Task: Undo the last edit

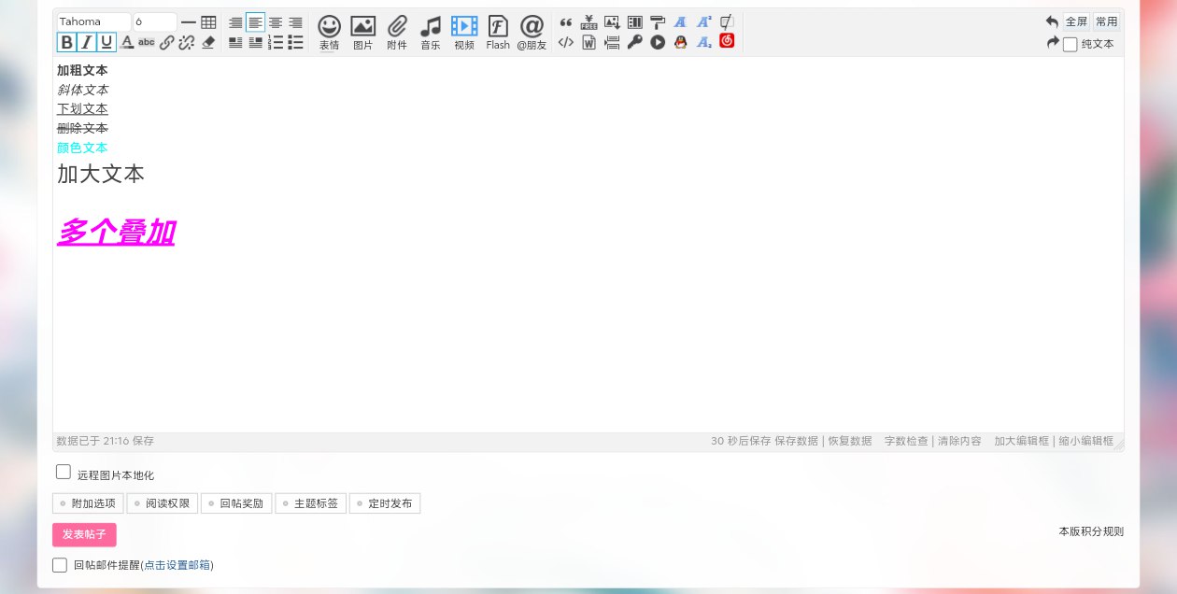Action: click(x=1052, y=21)
